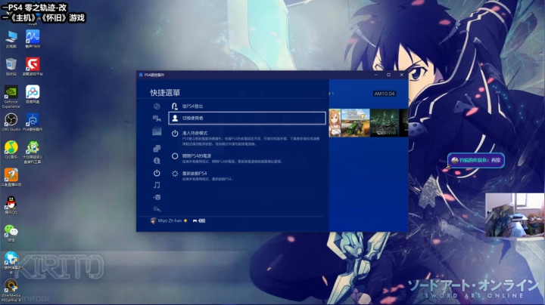545x305 pixels.
Task: Click the crossed-circle icon in quick menu sidebar
Action: coord(157,106)
